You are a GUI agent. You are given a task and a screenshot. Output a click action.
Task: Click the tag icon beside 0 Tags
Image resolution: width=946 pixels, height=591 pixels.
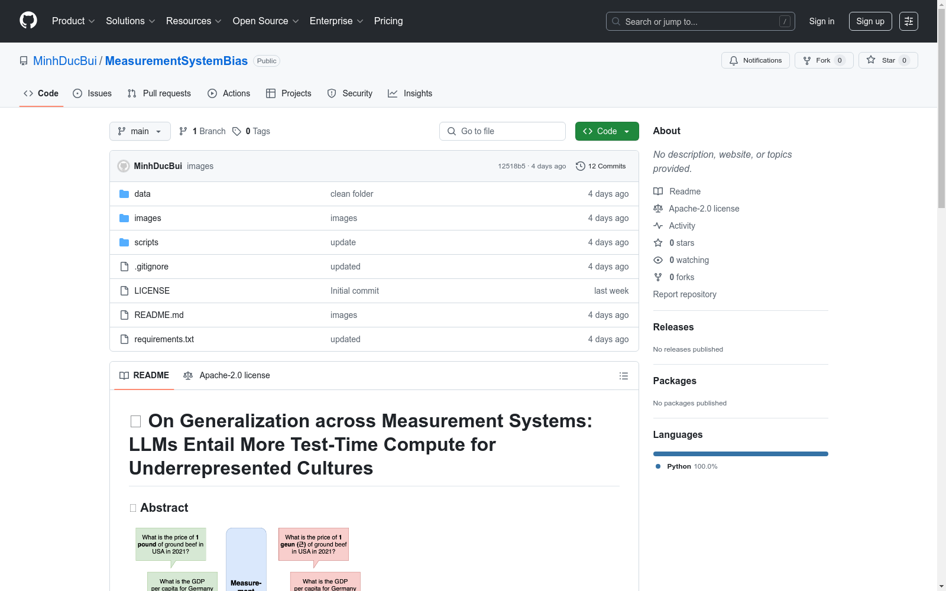[x=237, y=131]
